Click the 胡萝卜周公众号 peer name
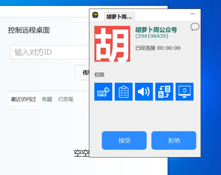Image resolution: width=221 pixels, height=175 pixels. tap(156, 30)
